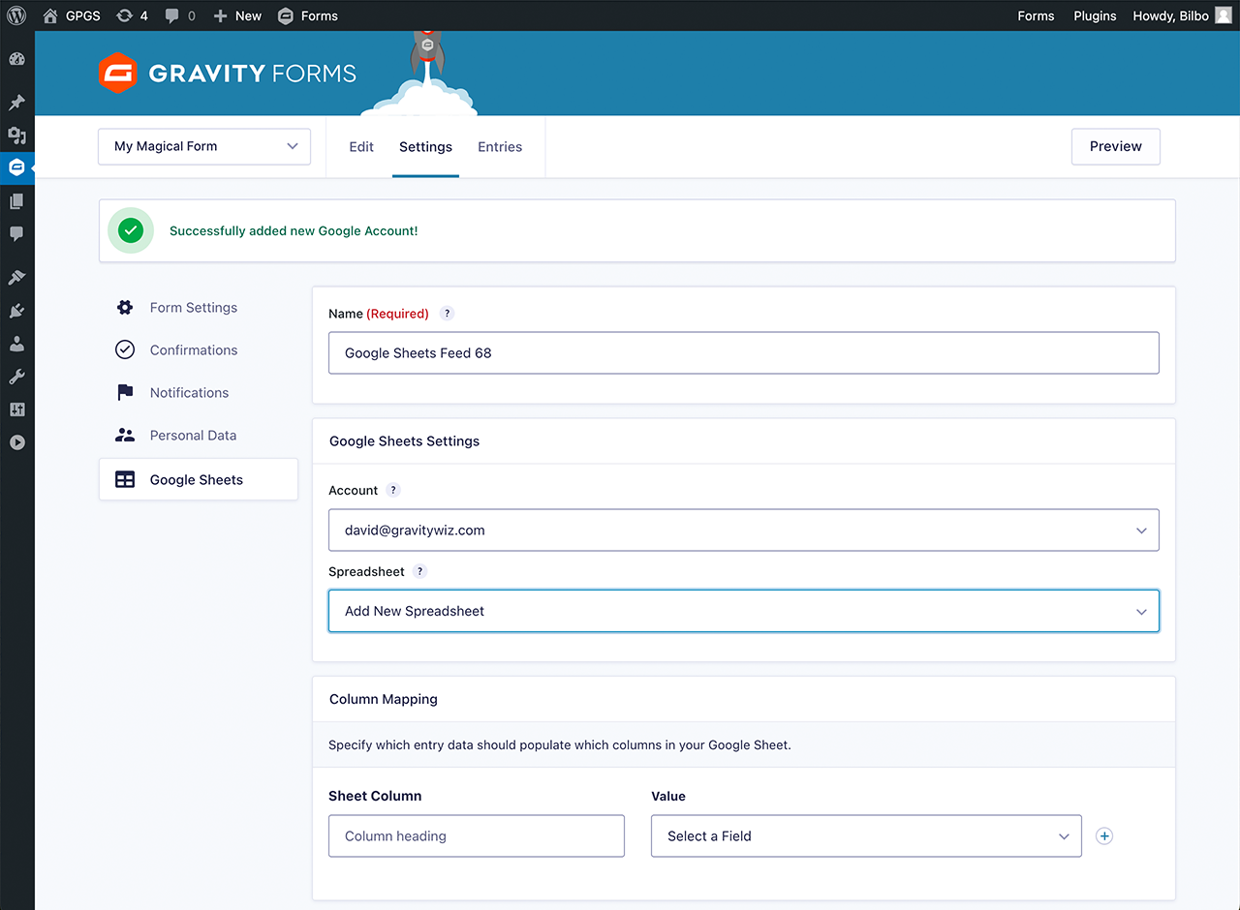Click the Form Settings gear icon
Viewport: 1240px width, 910px height.
click(125, 308)
